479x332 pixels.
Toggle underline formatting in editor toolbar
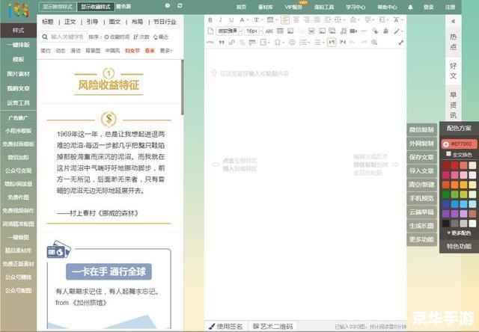(x=231, y=20)
